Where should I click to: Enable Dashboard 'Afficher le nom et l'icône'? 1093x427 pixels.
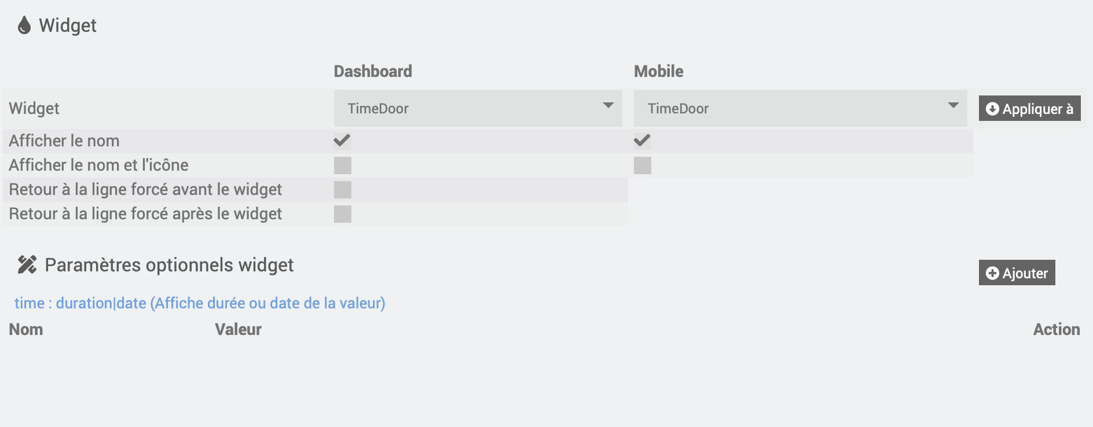343,165
